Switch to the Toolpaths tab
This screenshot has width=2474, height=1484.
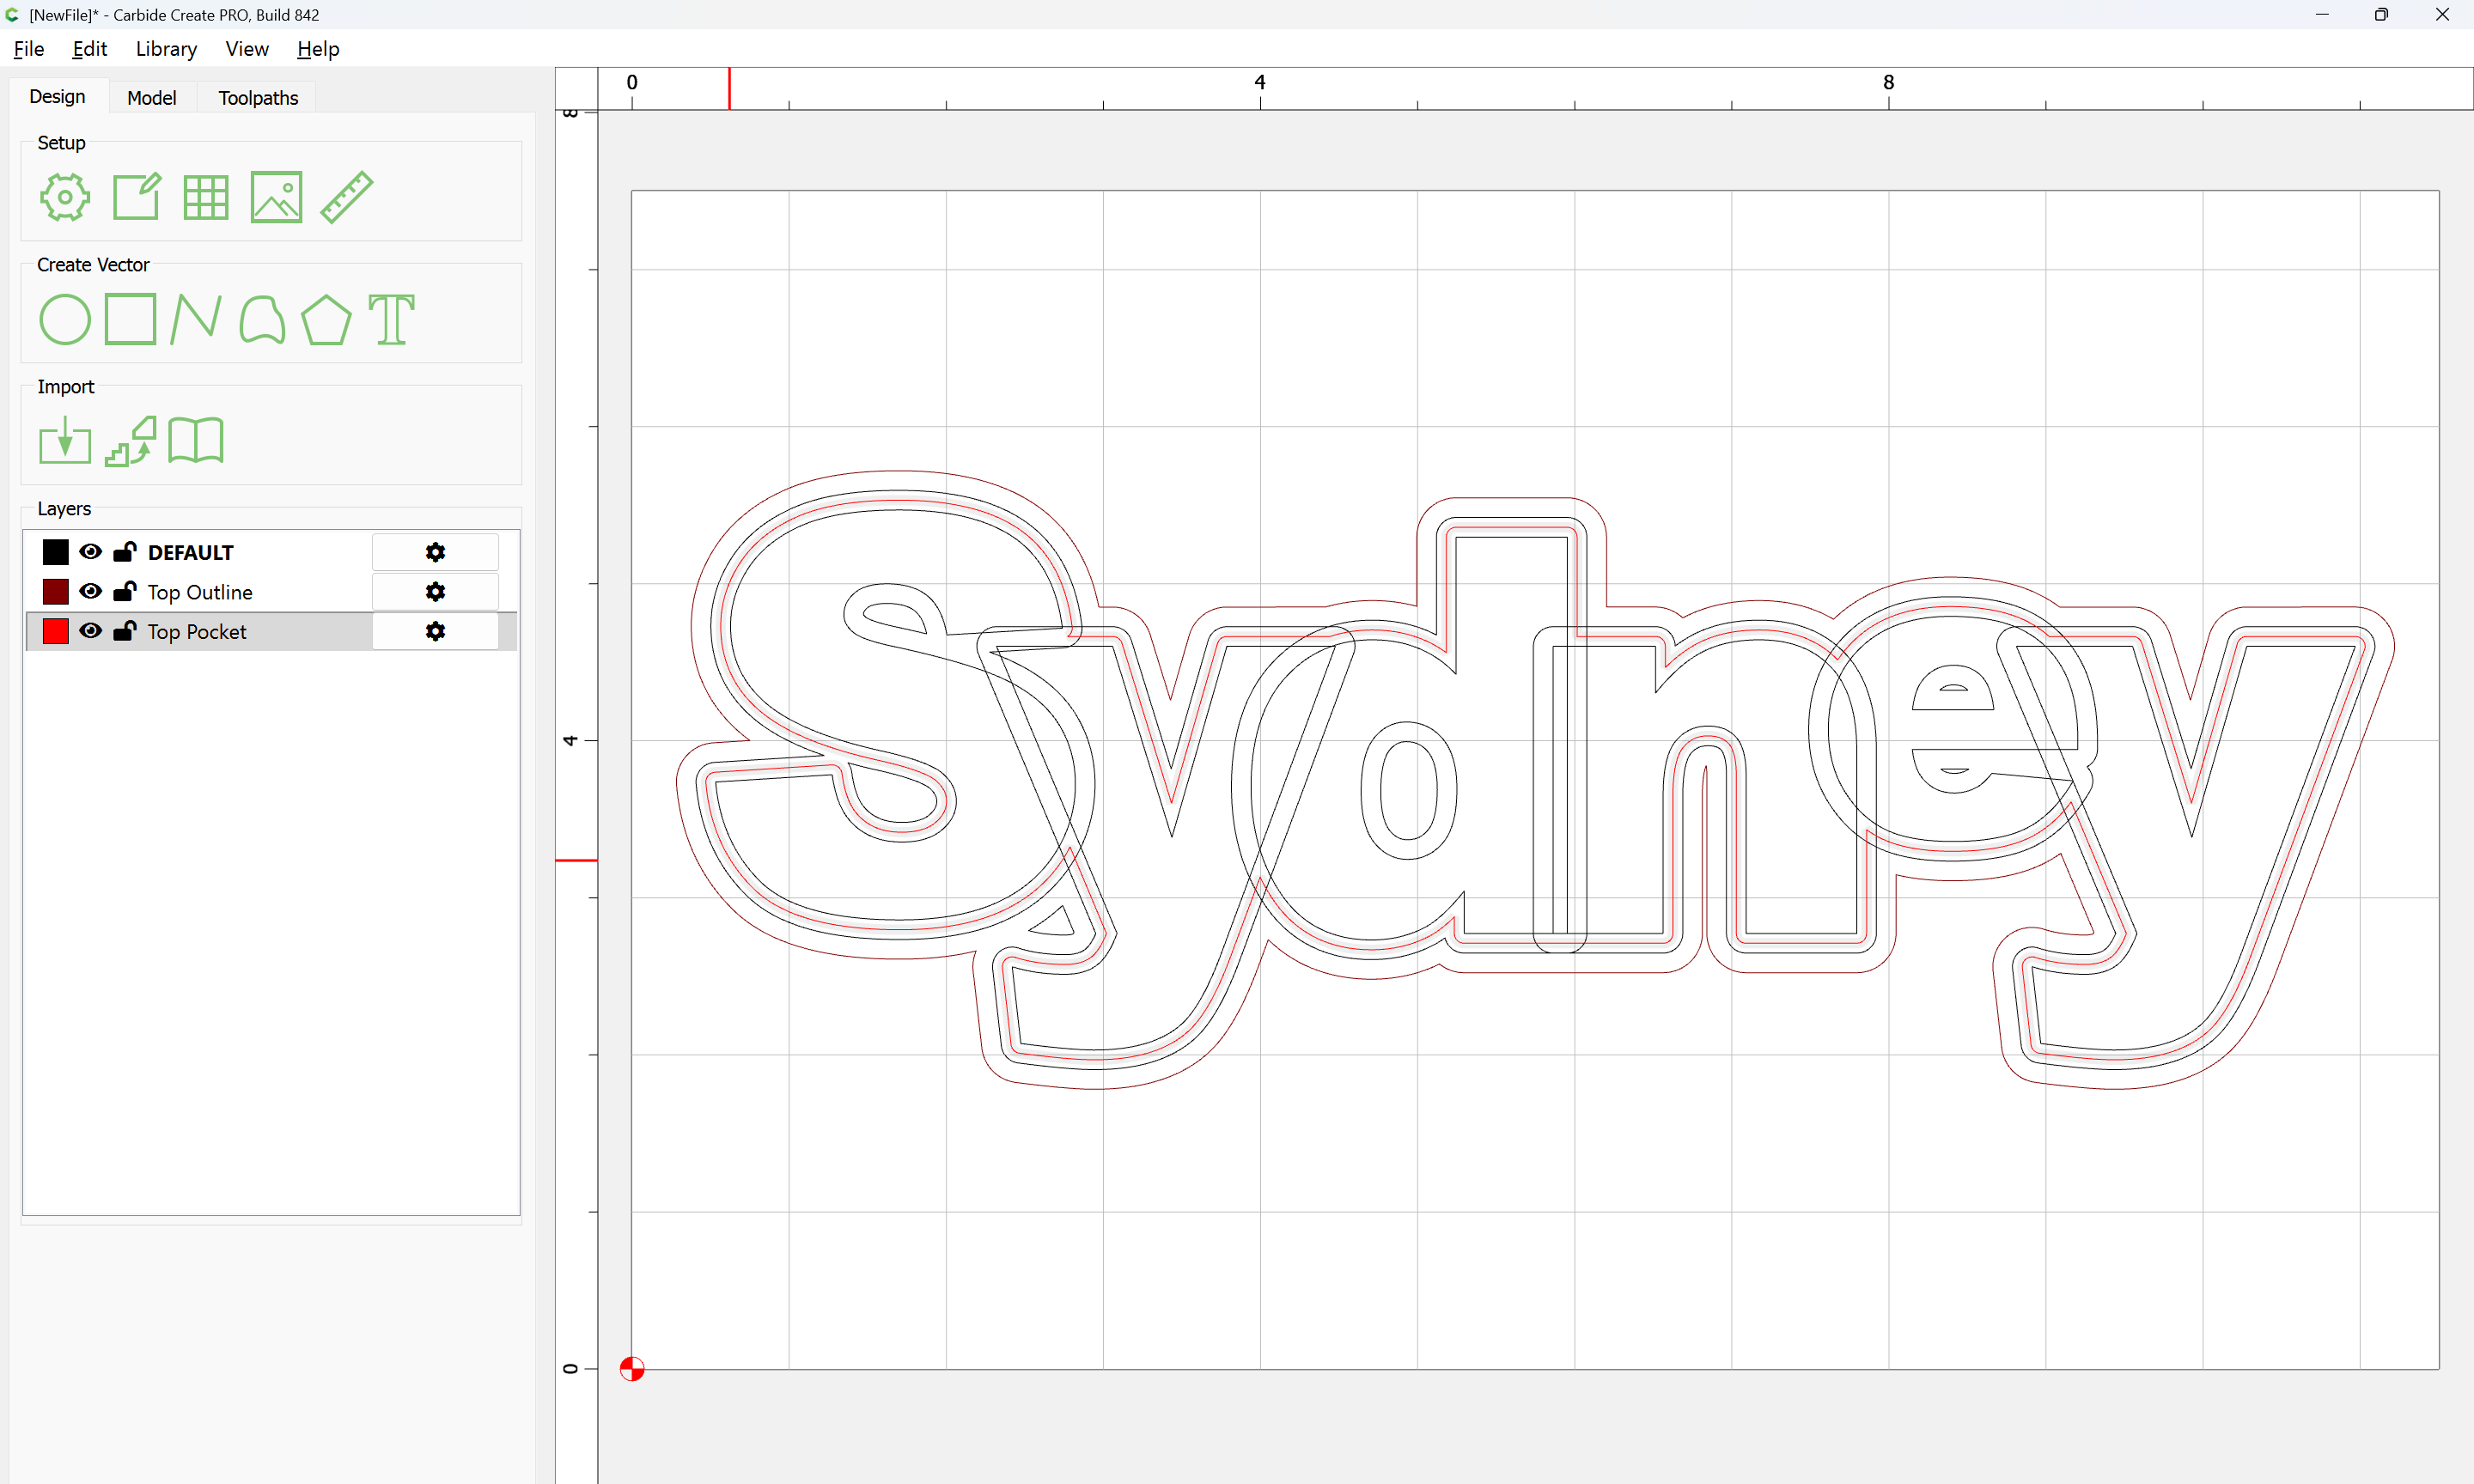(x=258, y=98)
